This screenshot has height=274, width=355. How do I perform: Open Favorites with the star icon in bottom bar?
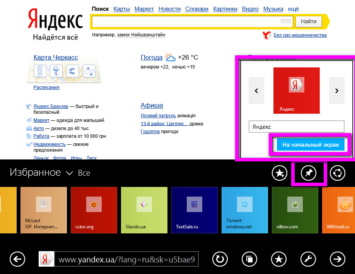pyautogui.click(x=279, y=259)
